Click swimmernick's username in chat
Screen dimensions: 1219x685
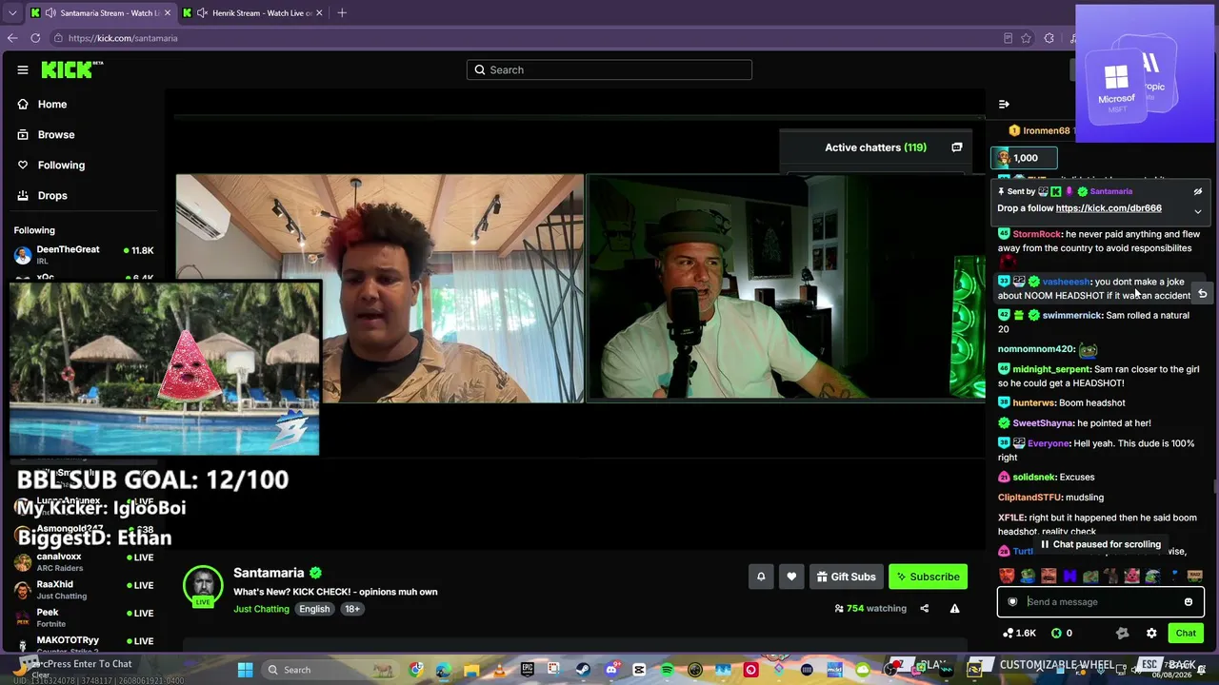(1071, 315)
